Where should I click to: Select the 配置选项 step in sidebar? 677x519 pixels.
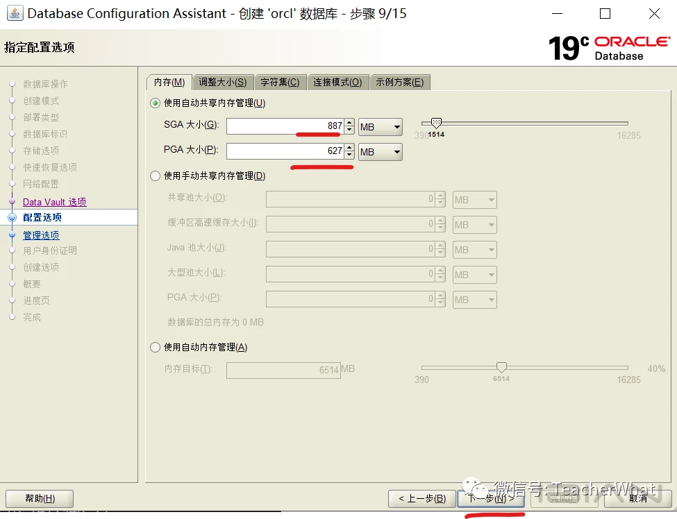click(x=42, y=217)
